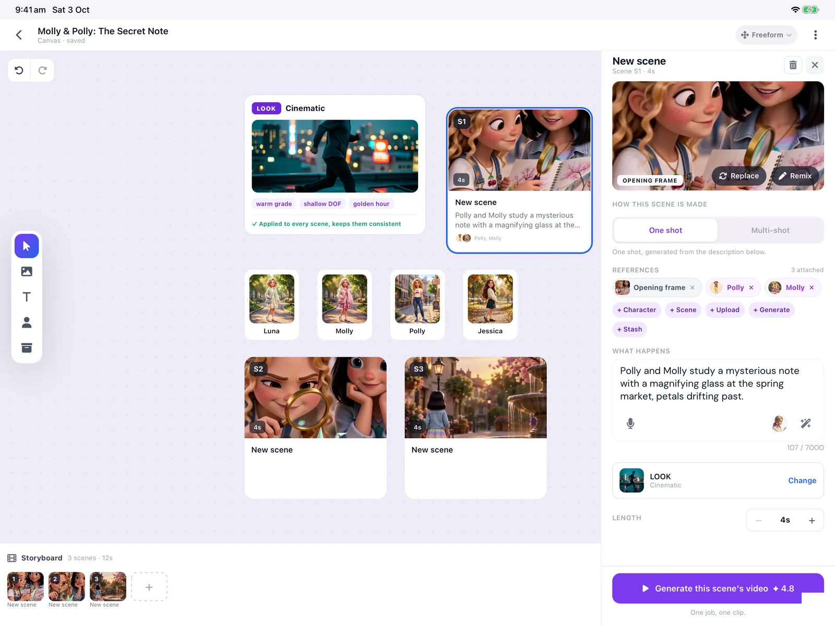The image size is (835, 626).
Task: Remove the Polly reference chip
Action: [x=751, y=287]
